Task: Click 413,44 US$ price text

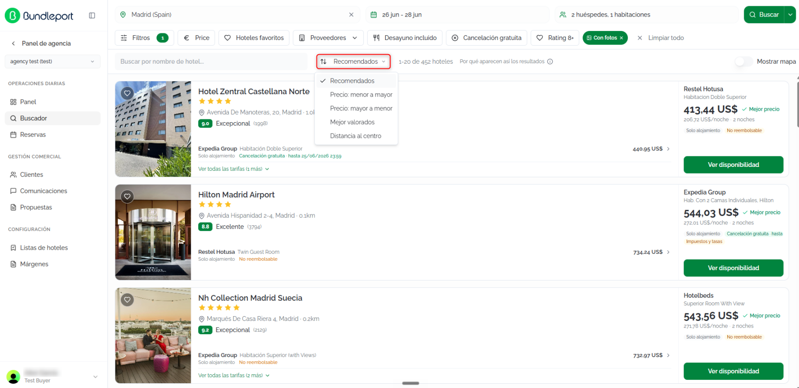Action: [x=711, y=109]
